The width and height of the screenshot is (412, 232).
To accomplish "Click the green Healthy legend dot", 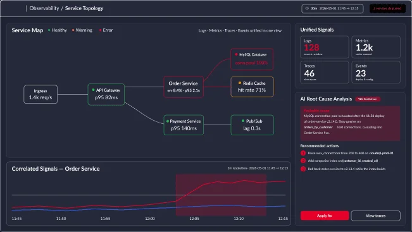I will point(49,30).
